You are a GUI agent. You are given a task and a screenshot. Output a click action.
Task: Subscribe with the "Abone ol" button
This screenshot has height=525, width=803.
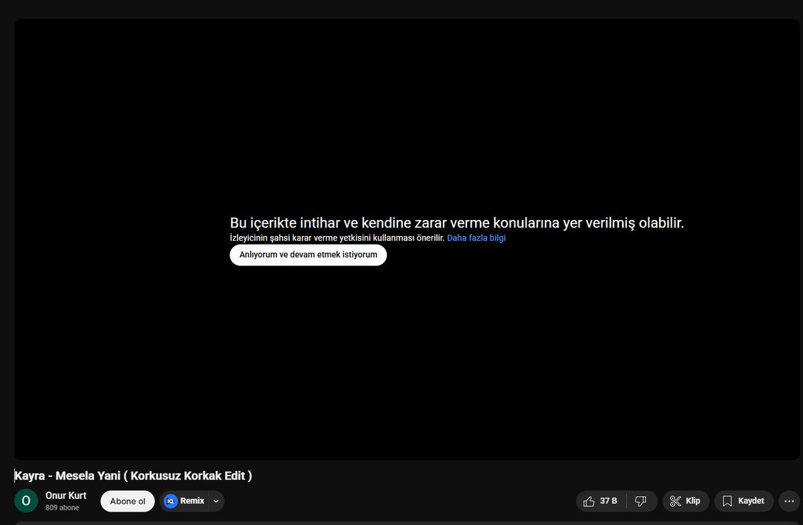(127, 501)
